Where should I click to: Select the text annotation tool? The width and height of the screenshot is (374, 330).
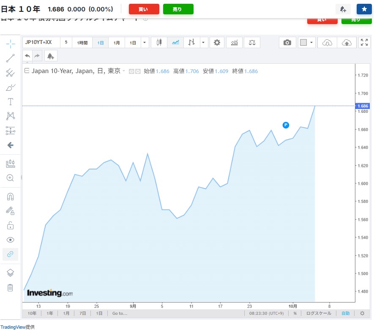pyautogui.click(x=11, y=102)
